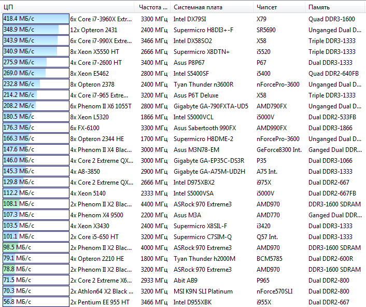Image resolution: width=366 pixels, height=307 pixels.
Task: Select 'Tyan Thunder n3600R' cell
Action: 203,85
